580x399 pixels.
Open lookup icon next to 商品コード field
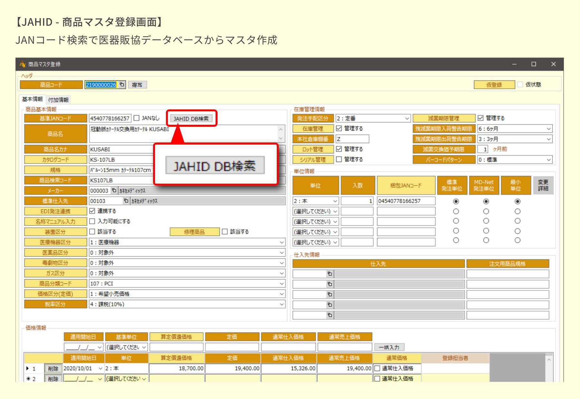[x=122, y=85]
